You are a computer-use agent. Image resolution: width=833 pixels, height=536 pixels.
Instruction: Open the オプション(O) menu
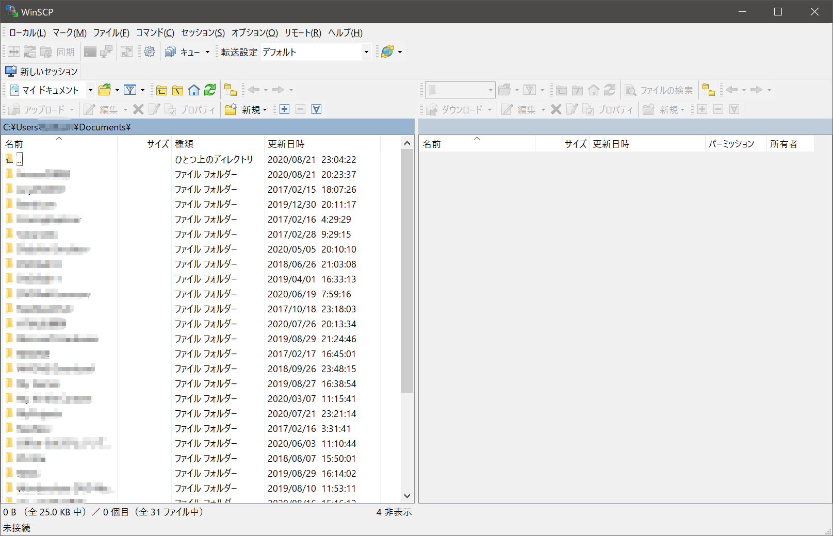click(255, 33)
